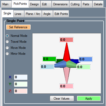
Task: Select the PickPoints tab
Action: [20, 4]
